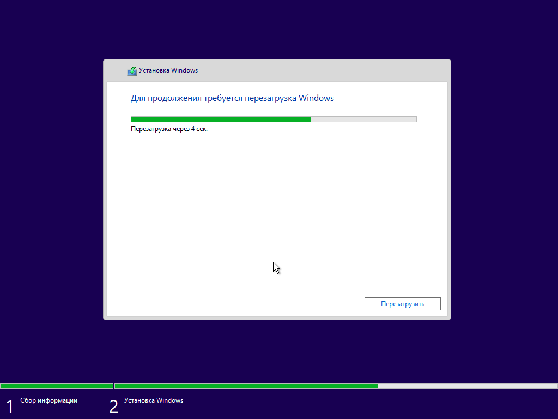Click the 'Сбор информации' step label at bottom
The height and width of the screenshot is (419, 558).
48,400
